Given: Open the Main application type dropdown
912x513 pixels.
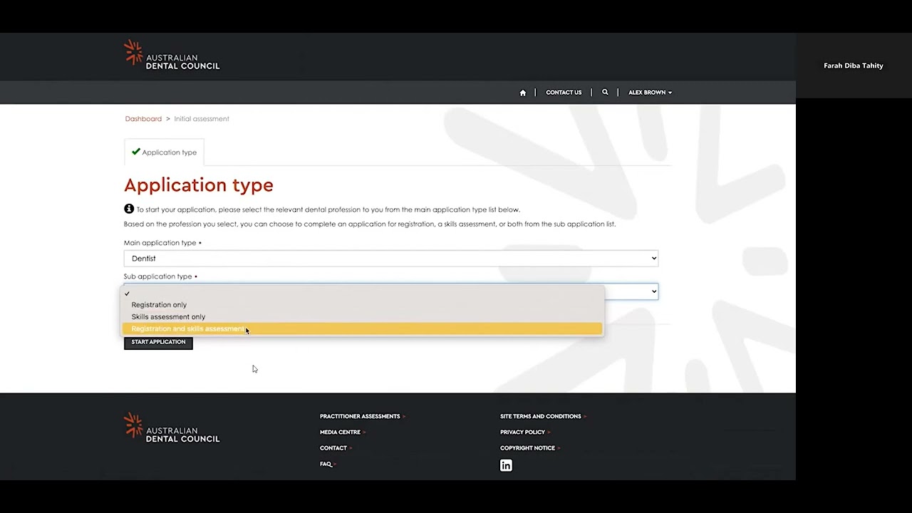Looking at the screenshot, I should (391, 258).
